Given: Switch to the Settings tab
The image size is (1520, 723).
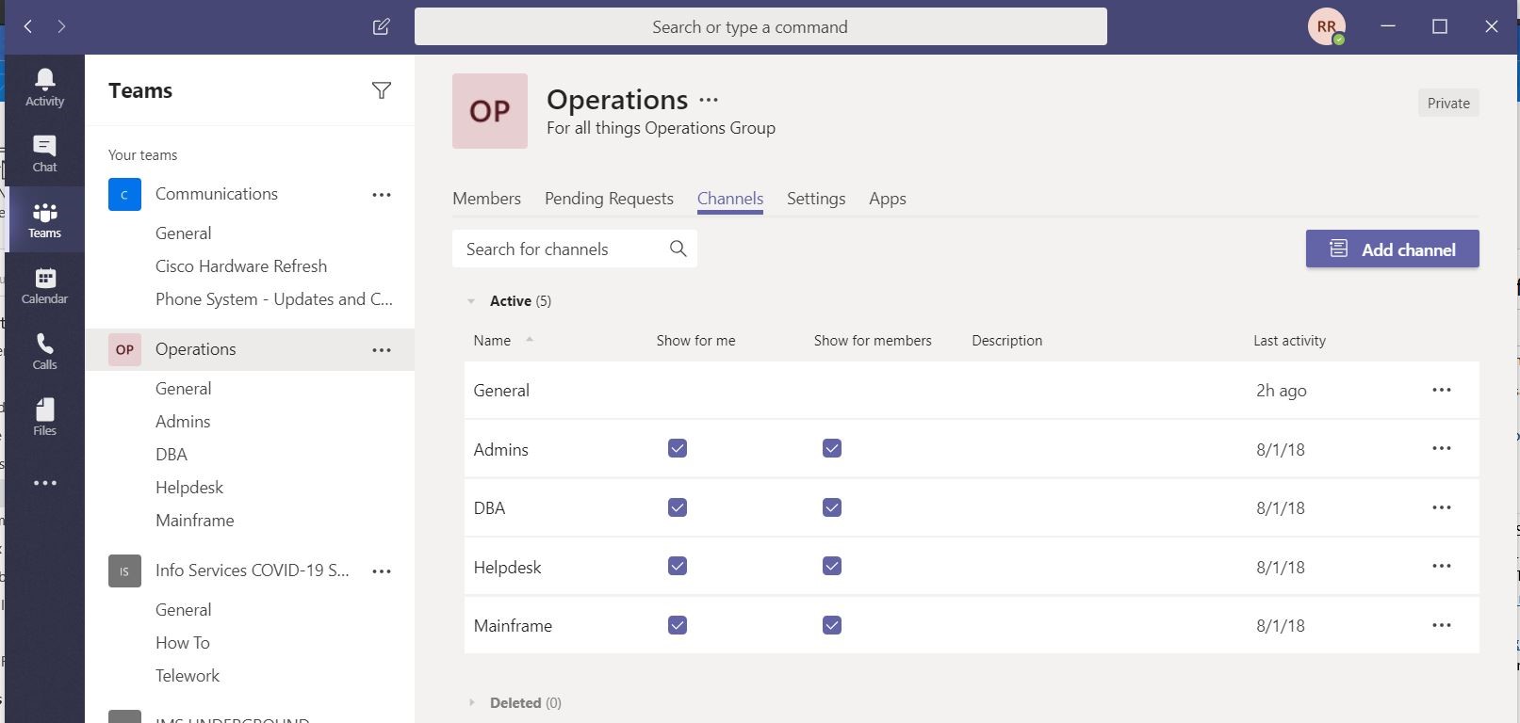Looking at the screenshot, I should pyautogui.click(x=816, y=199).
